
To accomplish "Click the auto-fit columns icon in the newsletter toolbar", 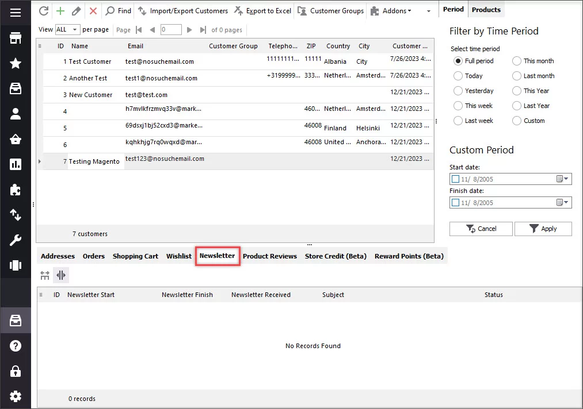I will point(45,275).
